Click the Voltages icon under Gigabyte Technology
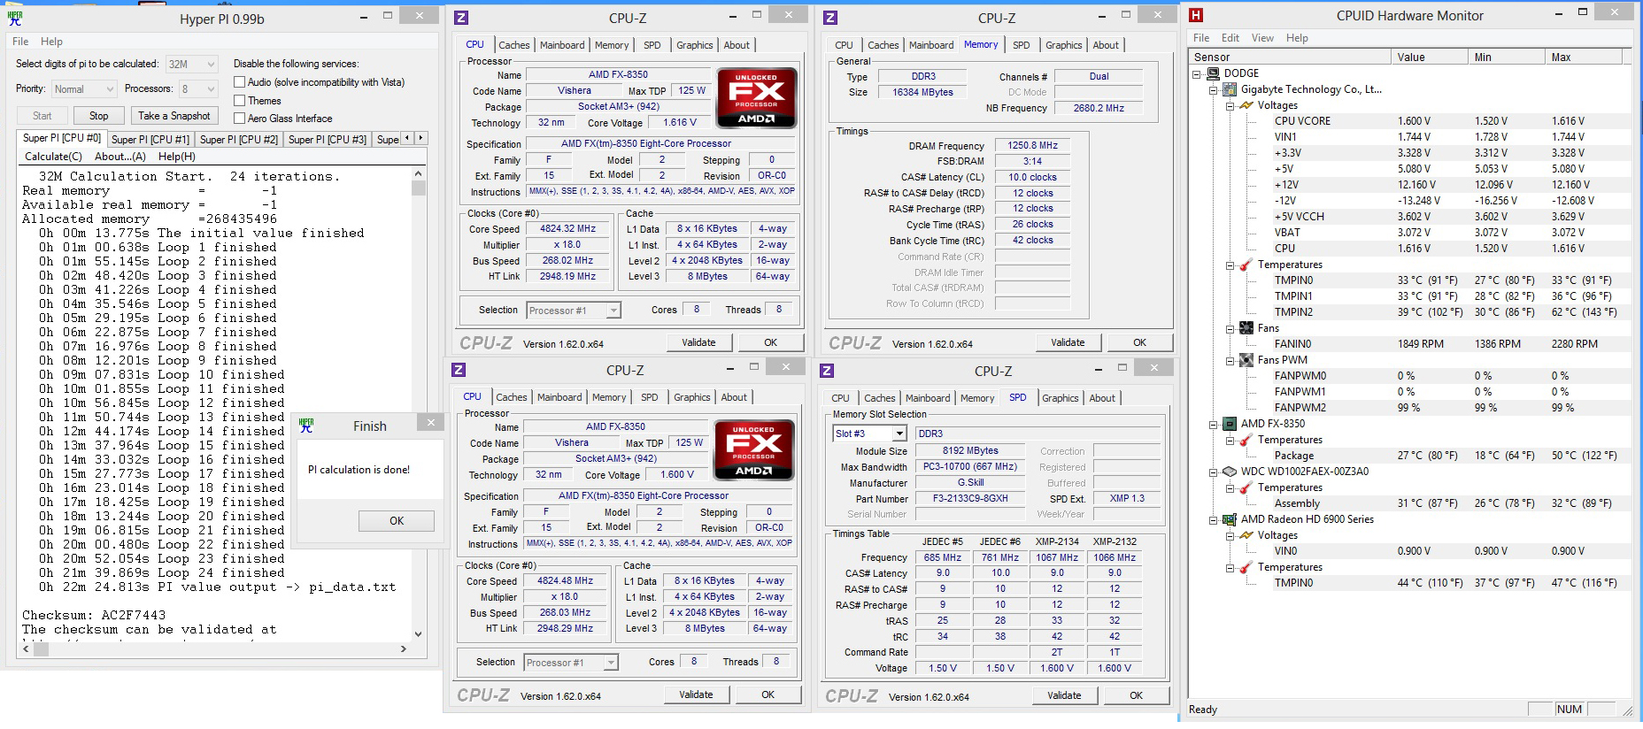This screenshot has height=729, width=1643. click(1246, 105)
